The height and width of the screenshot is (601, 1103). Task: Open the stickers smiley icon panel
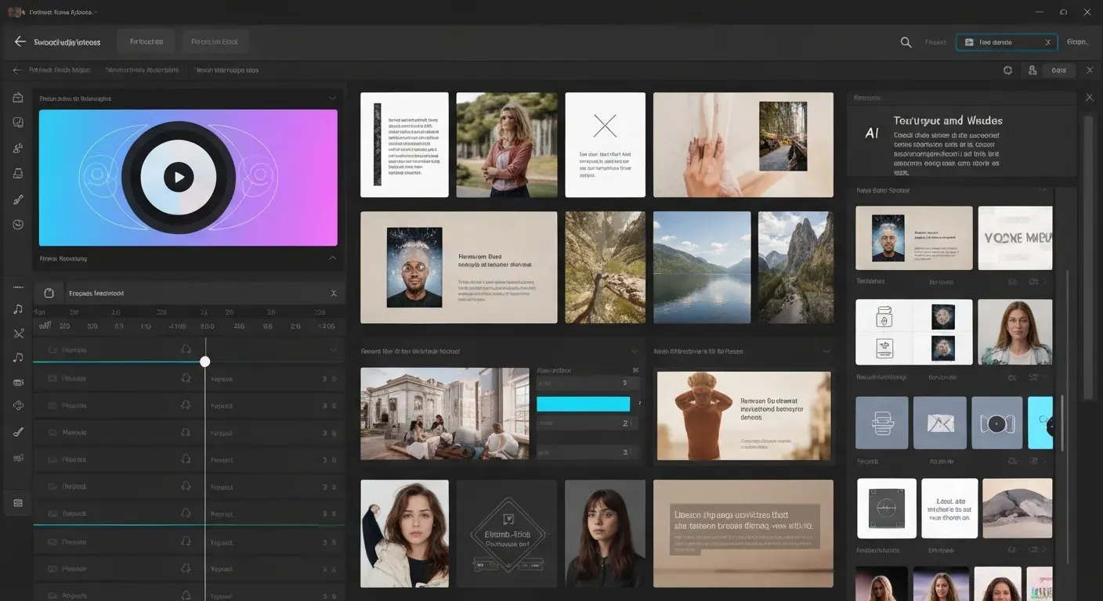(18, 224)
